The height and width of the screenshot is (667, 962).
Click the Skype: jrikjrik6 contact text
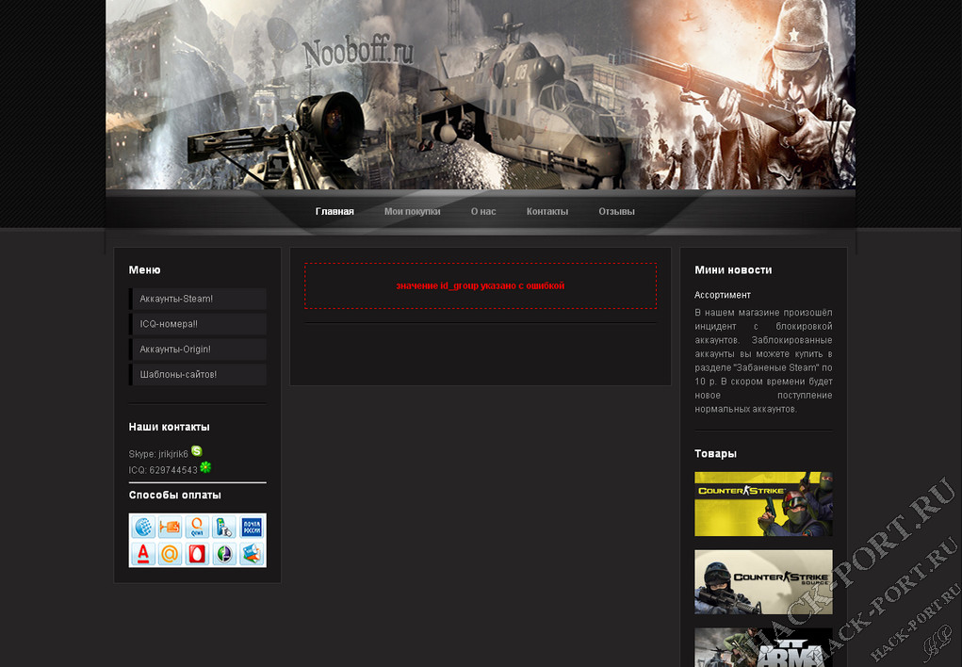click(x=158, y=454)
